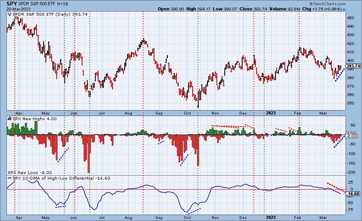Select the SPDR S&P 500 ETF name in header
362x221 pixels.
click(37, 4)
